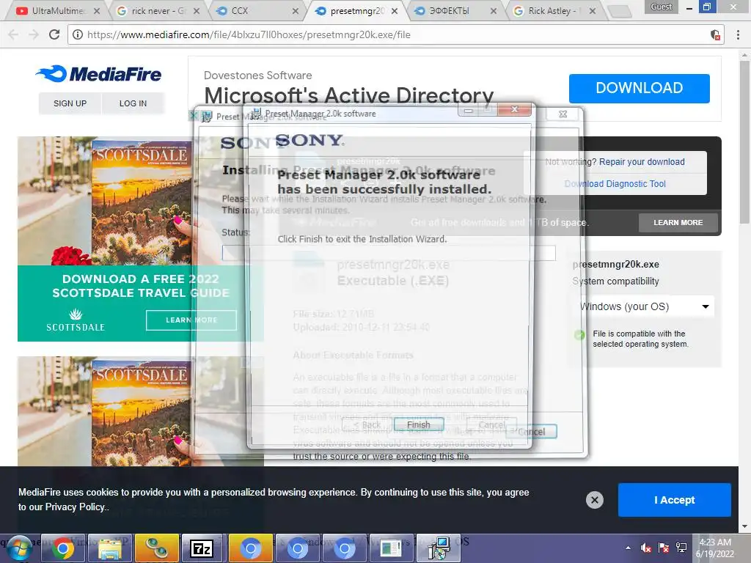
Task: Click the orange-highlighted Chromium taskbar icon
Action: [251, 548]
